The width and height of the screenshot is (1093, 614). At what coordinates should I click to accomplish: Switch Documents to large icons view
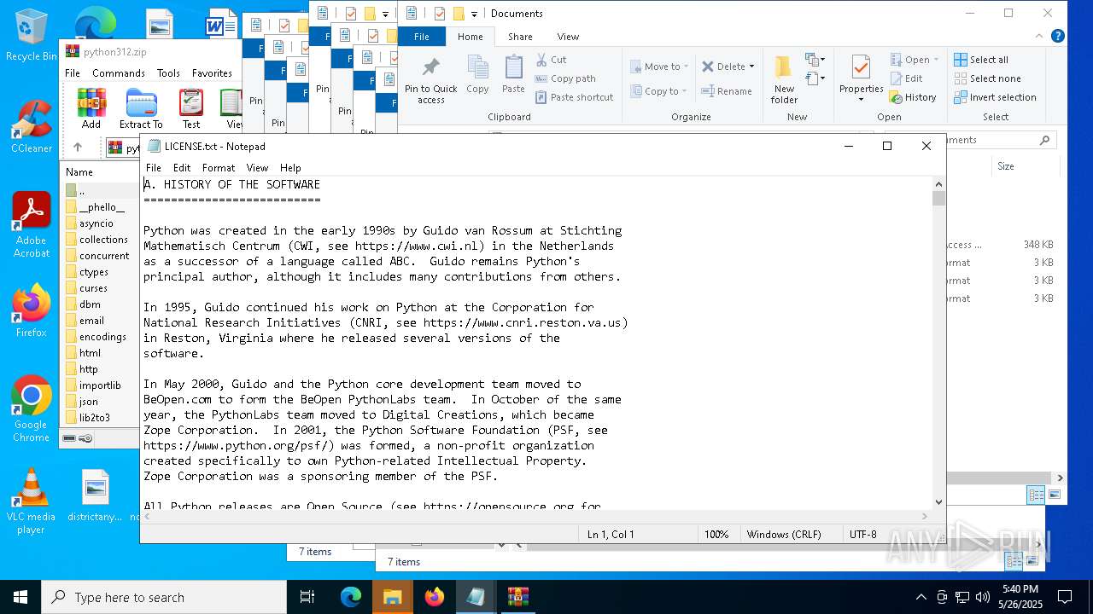coord(1055,495)
